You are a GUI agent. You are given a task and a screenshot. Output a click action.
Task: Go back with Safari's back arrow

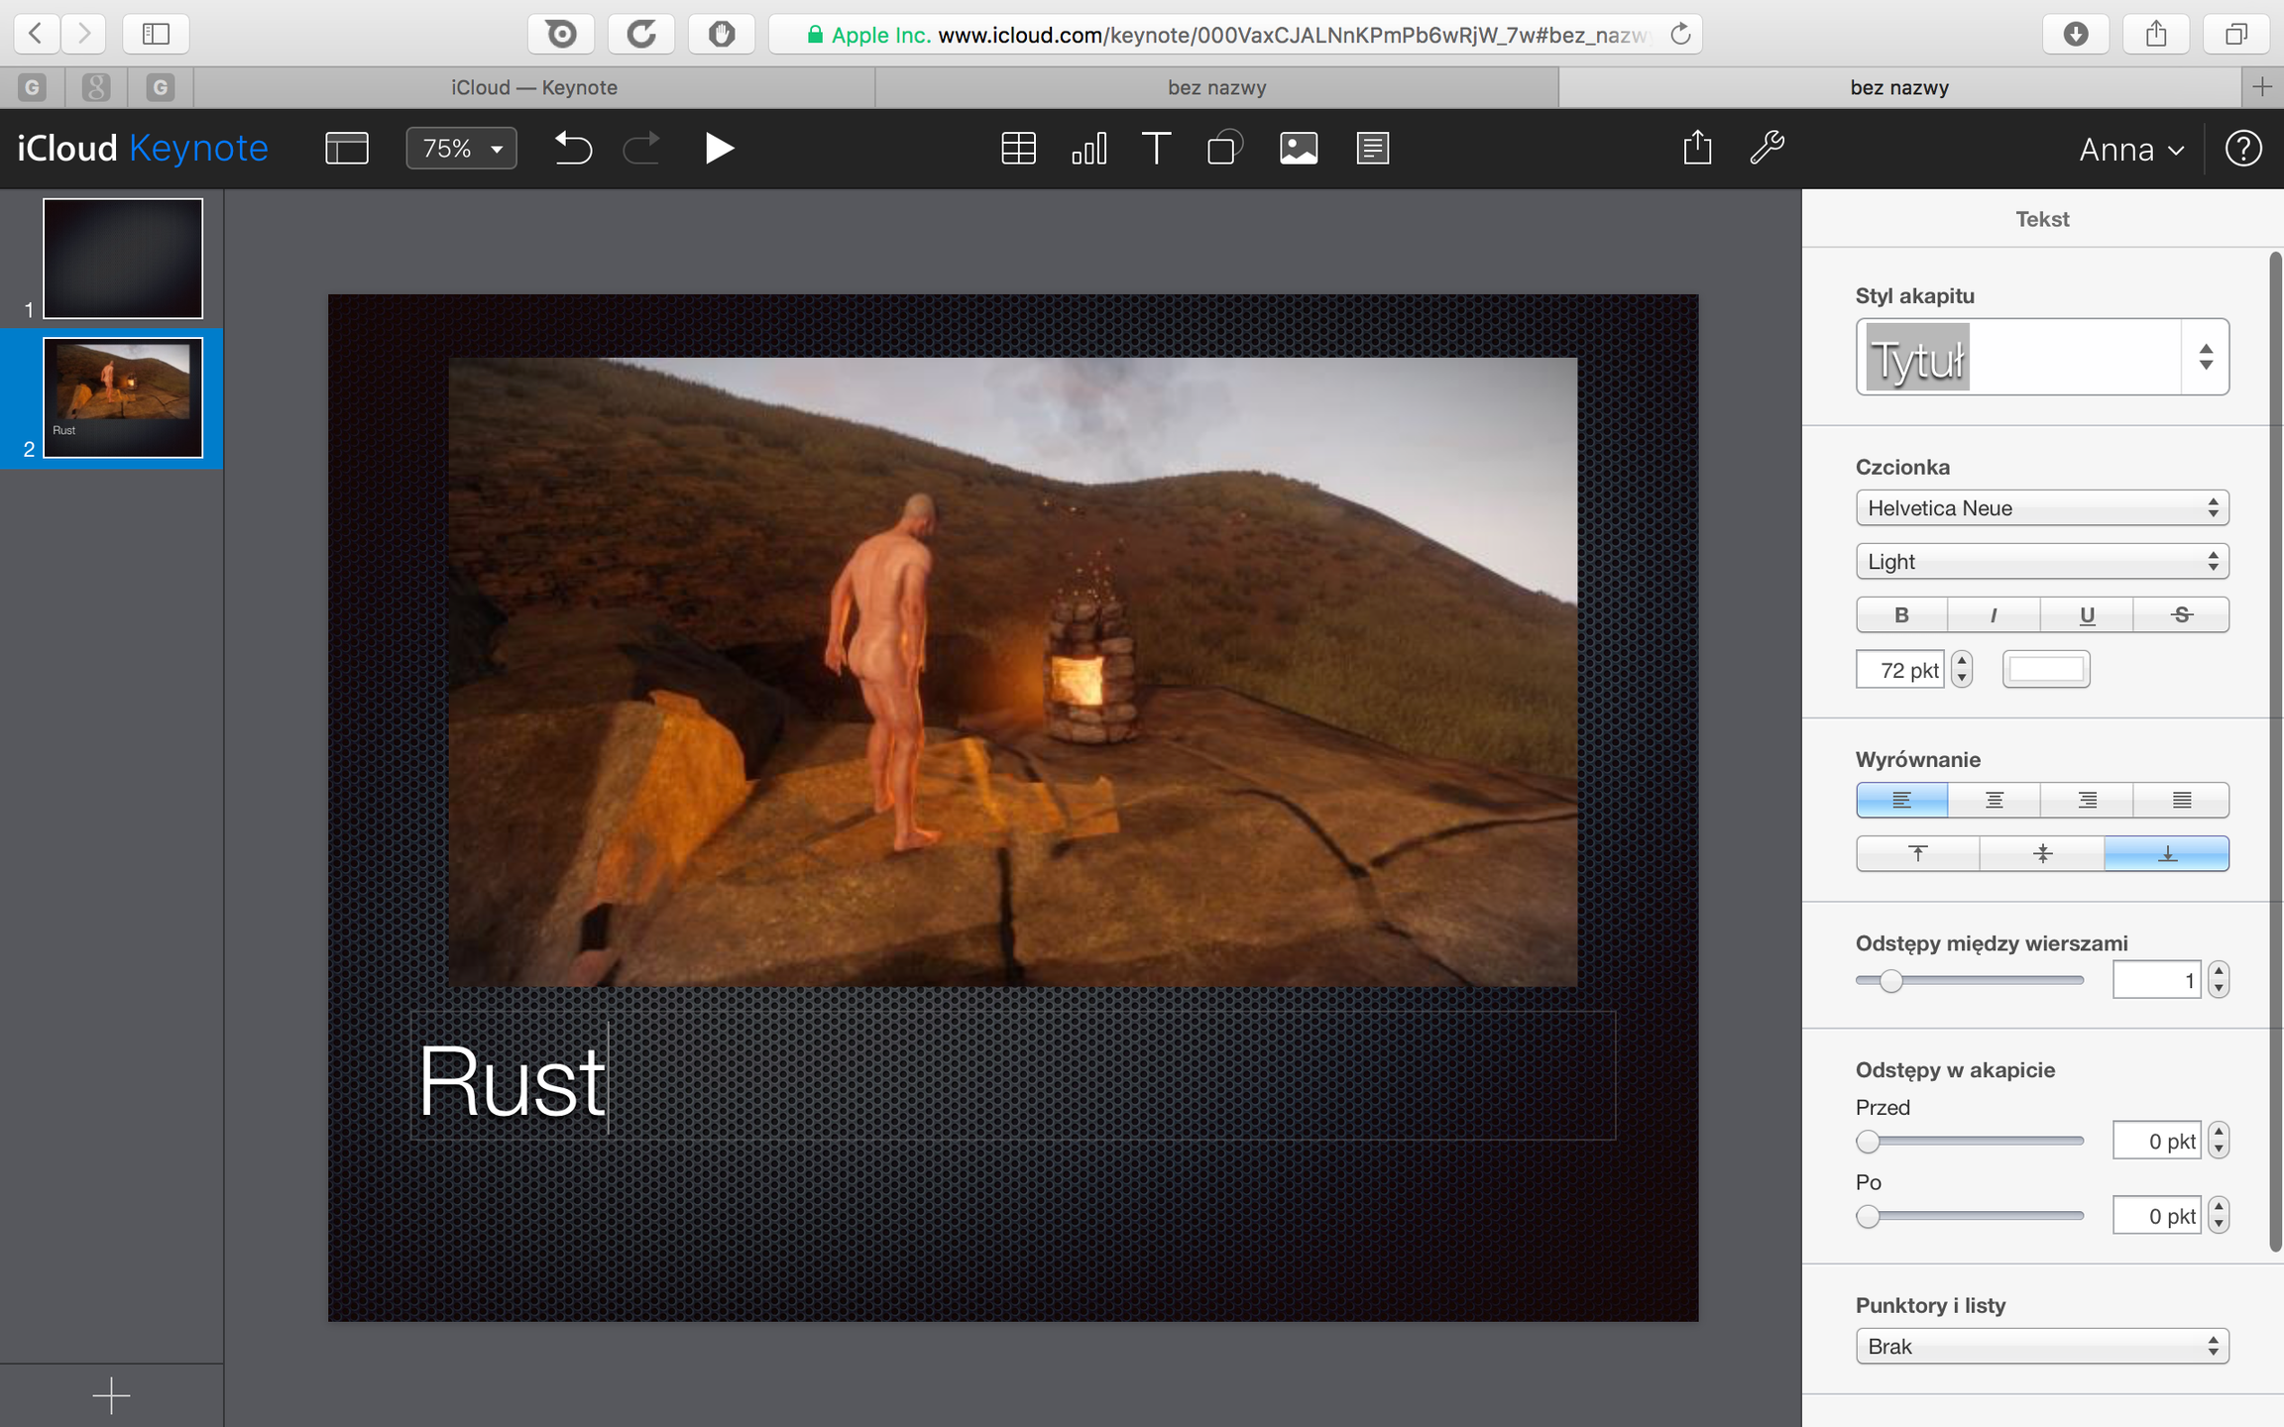(x=36, y=34)
